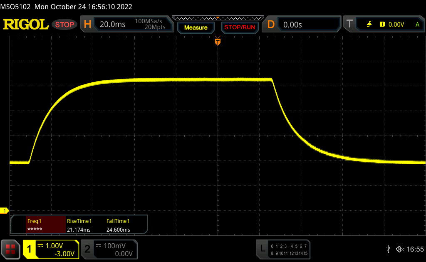The width and height of the screenshot is (426, 262).
Task: Toggle channel 2 label
Action: (87, 249)
